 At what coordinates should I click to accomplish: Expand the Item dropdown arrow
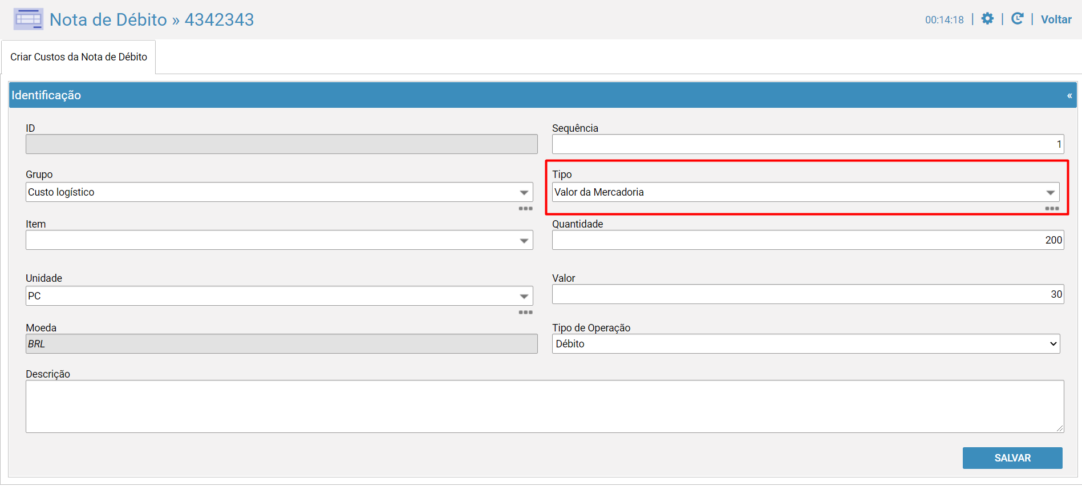pyautogui.click(x=524, y=241)
